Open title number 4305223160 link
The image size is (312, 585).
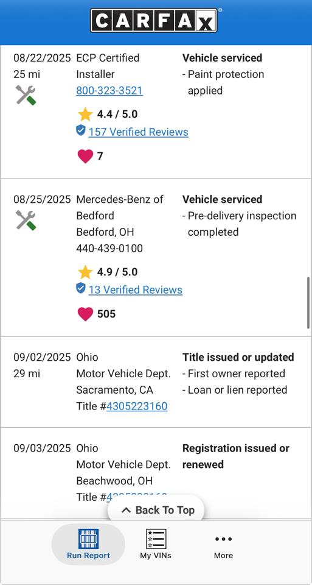tap(137, 406)
